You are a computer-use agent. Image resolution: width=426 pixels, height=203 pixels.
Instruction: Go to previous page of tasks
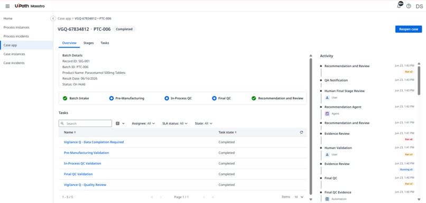click(161, 197)
